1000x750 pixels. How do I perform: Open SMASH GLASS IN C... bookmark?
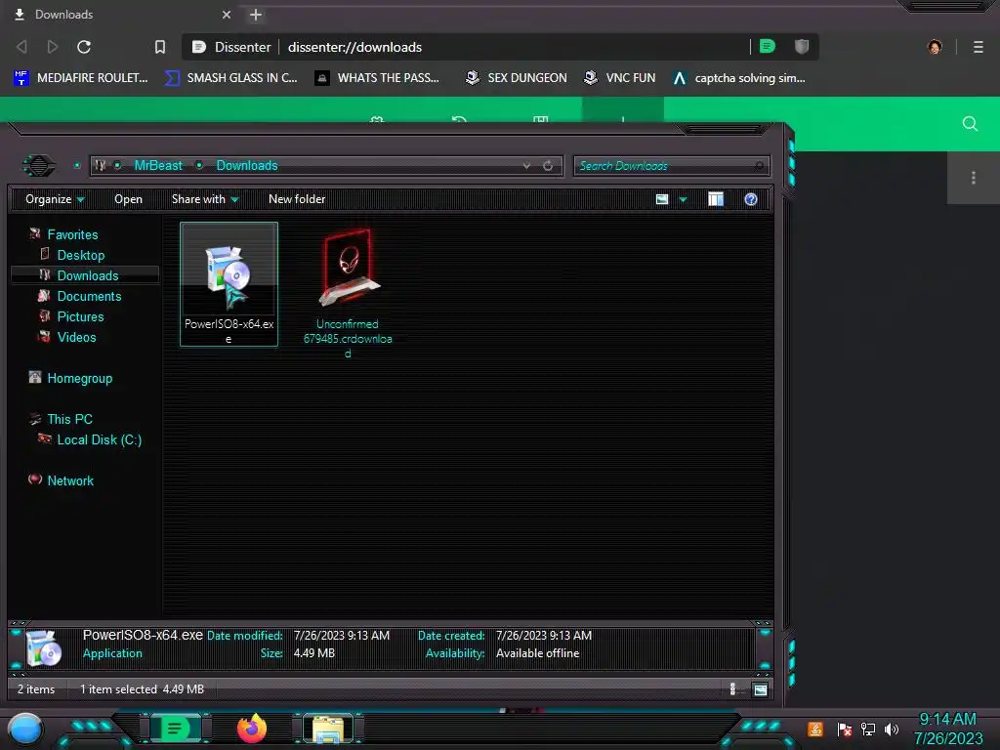pyautogui.click(x=230, y=78)
